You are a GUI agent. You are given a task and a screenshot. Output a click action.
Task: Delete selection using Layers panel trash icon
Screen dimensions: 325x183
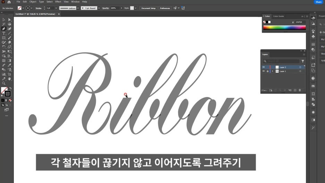[300, 90]
